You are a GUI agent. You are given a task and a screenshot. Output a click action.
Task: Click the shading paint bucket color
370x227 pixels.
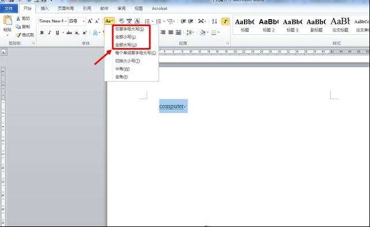(x=202, y=32)
